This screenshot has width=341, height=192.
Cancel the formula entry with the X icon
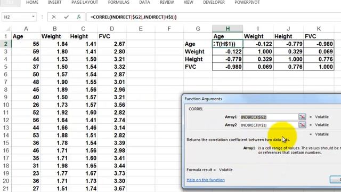point(54,17)
